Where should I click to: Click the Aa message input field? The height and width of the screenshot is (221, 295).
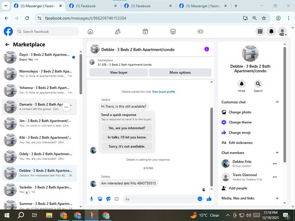[x=160, y=199]
